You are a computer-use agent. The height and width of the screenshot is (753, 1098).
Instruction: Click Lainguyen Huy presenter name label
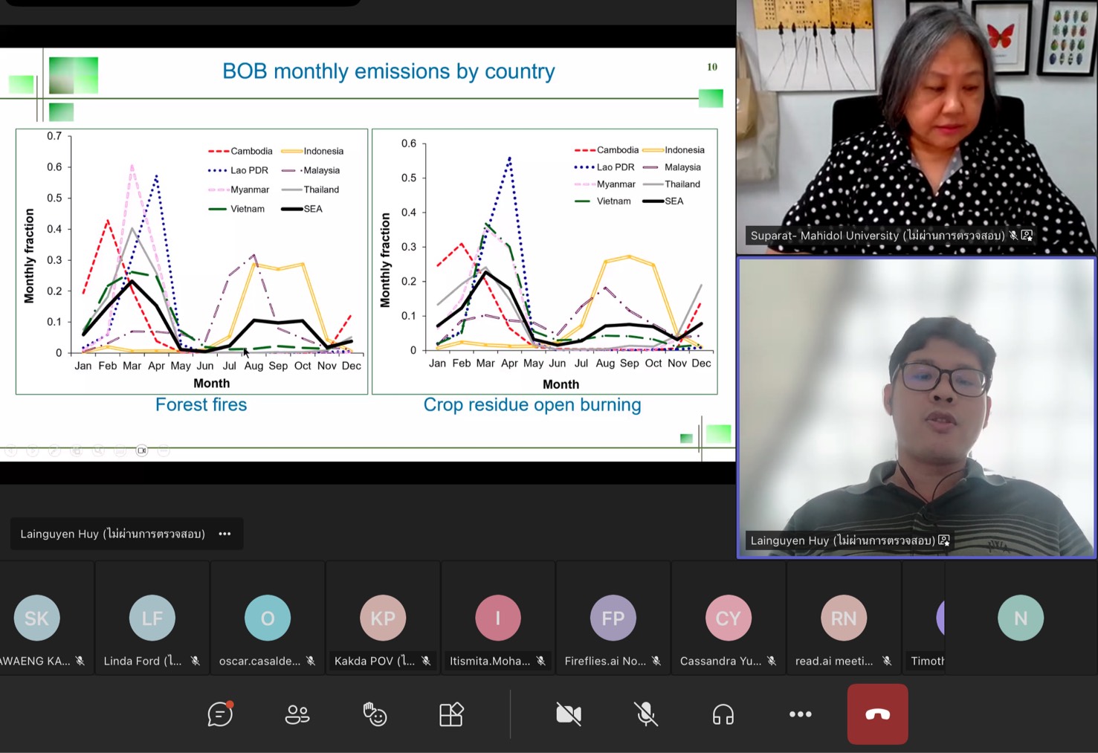coord(112,534)
